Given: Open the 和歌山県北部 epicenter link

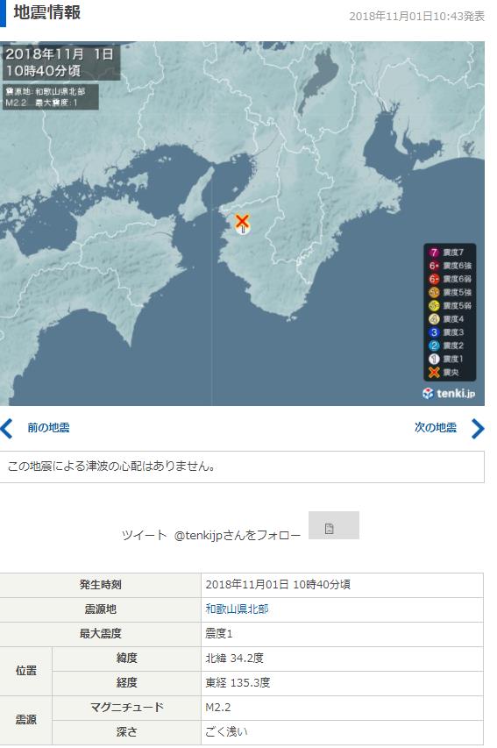Looking at the screenshot, I should [x=237, y=609].
